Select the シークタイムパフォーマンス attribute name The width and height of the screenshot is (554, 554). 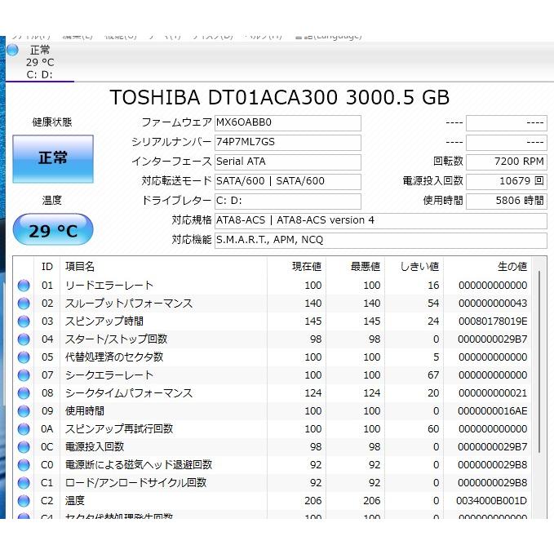click(x=129, y=393)
